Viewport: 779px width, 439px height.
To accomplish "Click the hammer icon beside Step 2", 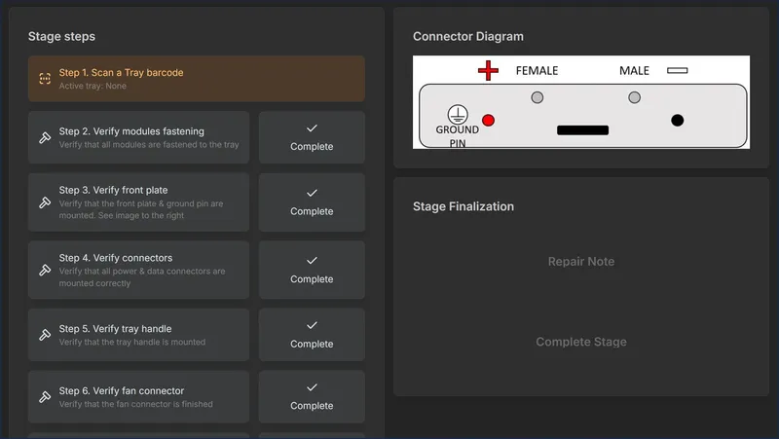I will coord(45,137).
